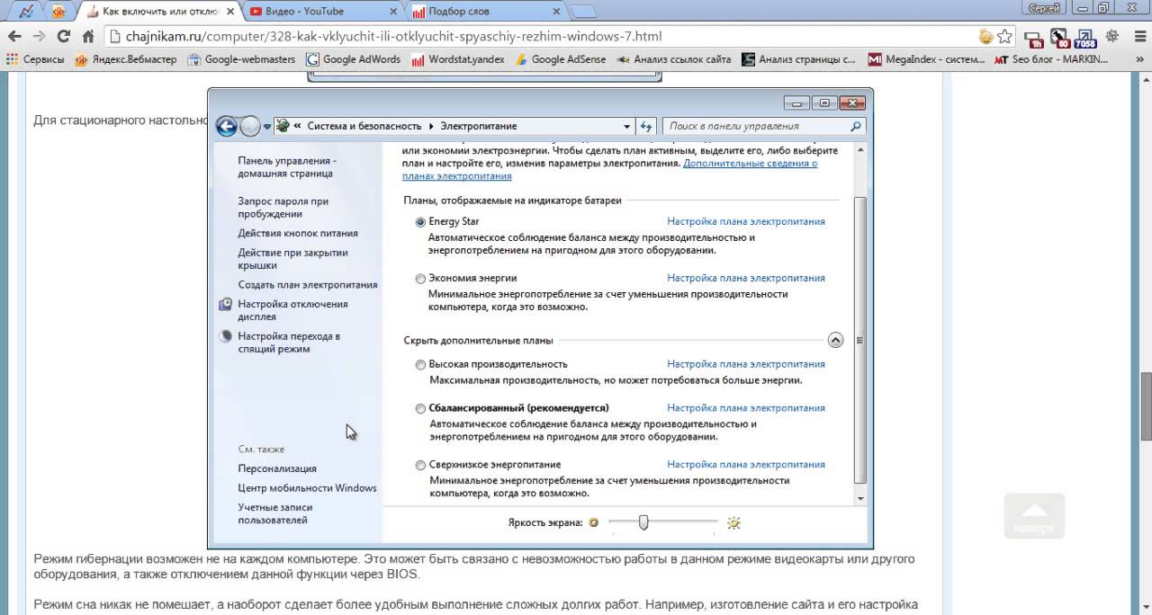Open the Google AdSense bookmark
This screenshot has width=1152, height=615.
pyautogui.click(x=561, y=59)
